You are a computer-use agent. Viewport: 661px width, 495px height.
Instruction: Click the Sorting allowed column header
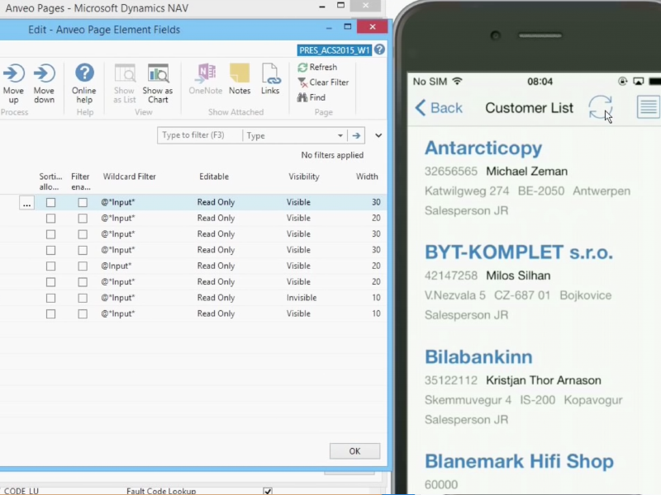click(50, 181)
